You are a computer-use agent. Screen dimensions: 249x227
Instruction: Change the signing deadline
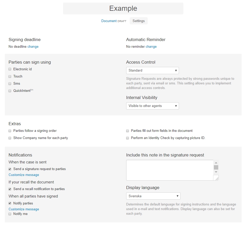click(33, 46)
